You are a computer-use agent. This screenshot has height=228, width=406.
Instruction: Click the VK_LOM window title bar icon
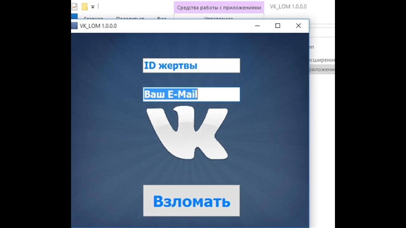[74, 26]
